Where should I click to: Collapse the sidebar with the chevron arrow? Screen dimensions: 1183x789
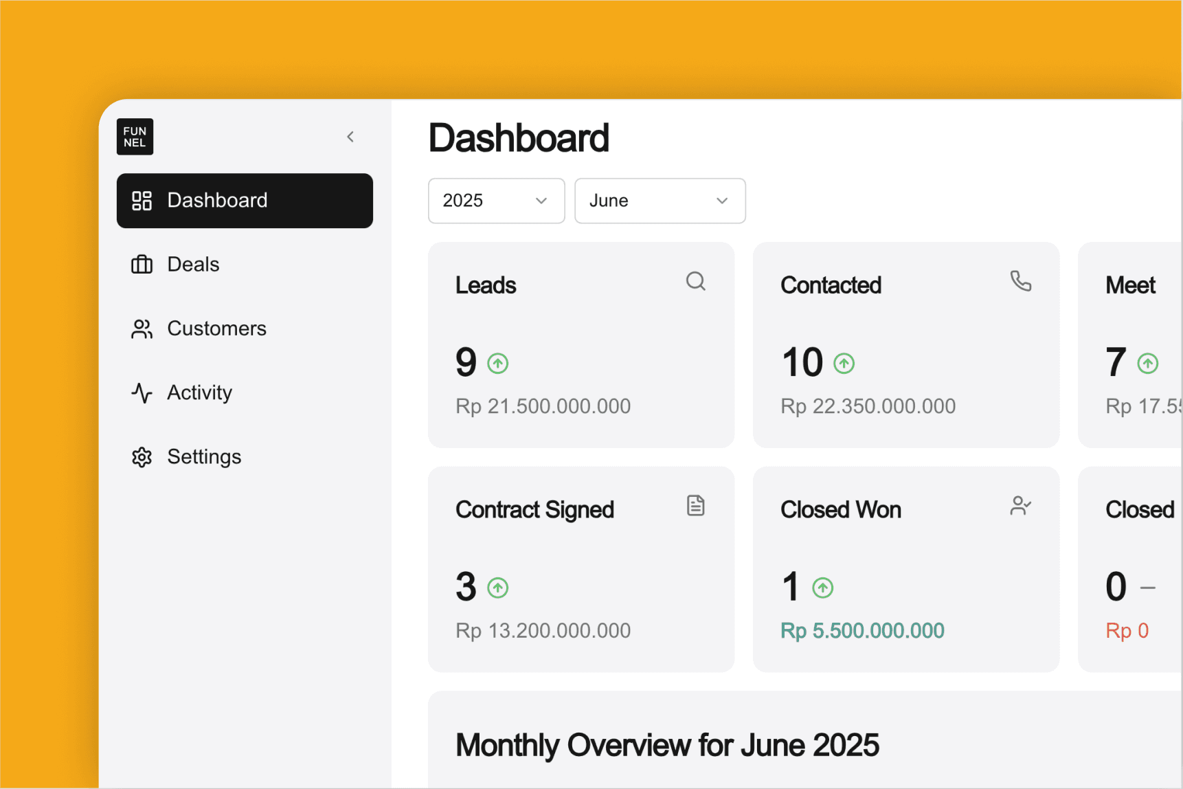click(x=350, y=137)
